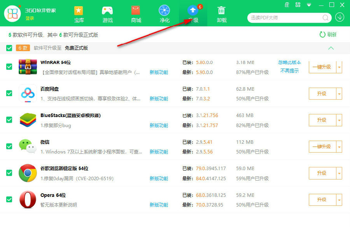The height and width of the screenshot is (236, 350).
Task: Open the 卸载 uninstall tab
Action: click(x=221, y=14)
